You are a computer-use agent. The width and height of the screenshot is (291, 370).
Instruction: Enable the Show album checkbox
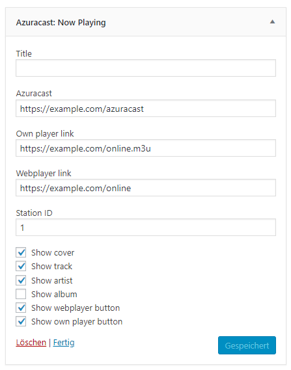[x=21, y=294]
